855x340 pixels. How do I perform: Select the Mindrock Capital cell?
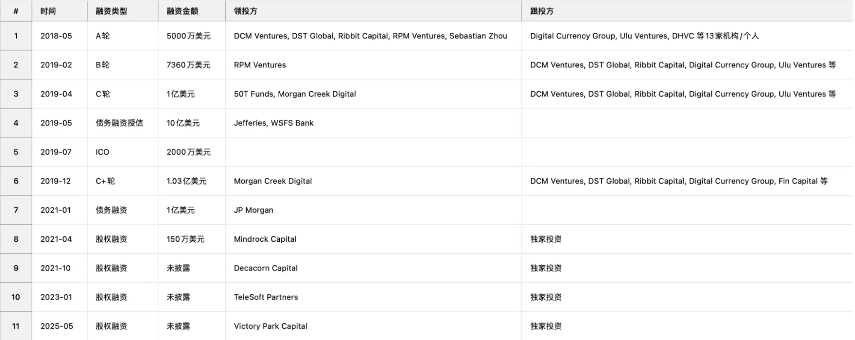(373, 239)
